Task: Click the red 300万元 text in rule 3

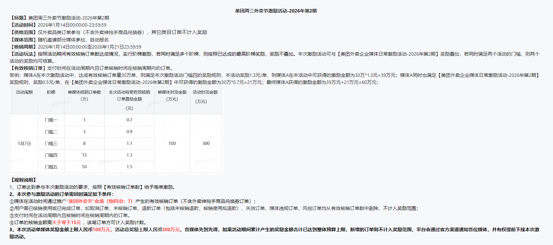Action: [x=171, y=229]
